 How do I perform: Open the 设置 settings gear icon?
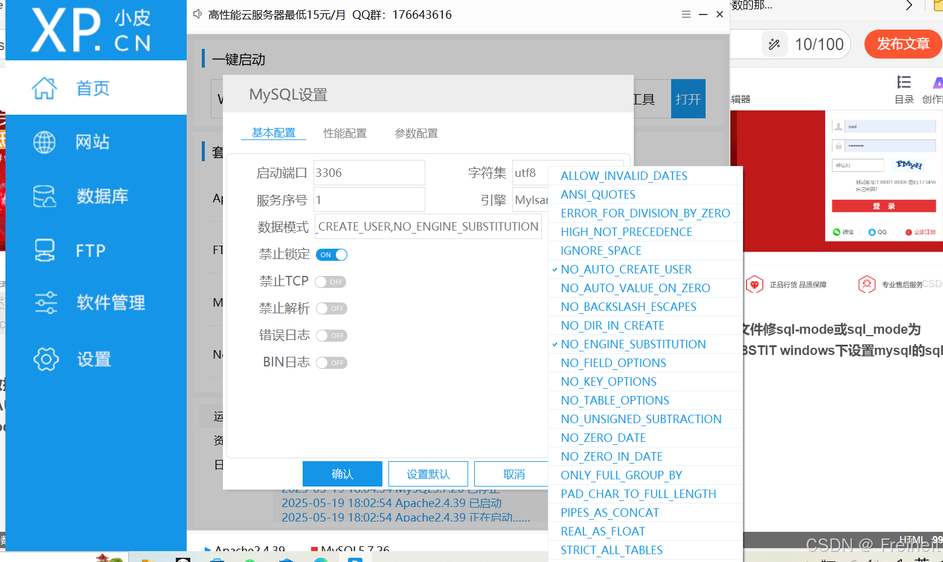(x=46, y=359)
